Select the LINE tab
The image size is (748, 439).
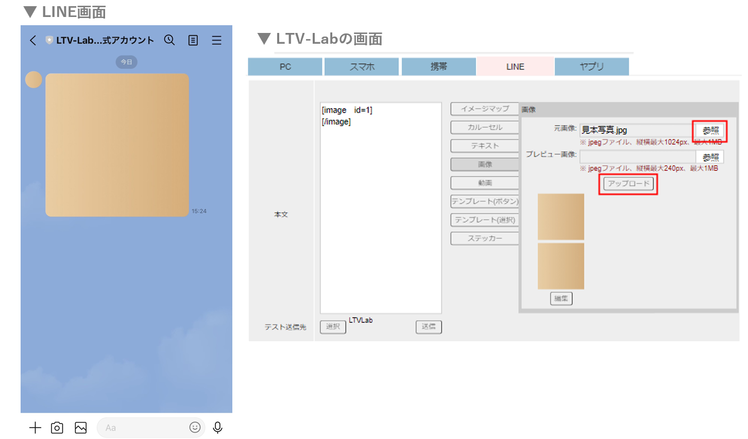515,67
